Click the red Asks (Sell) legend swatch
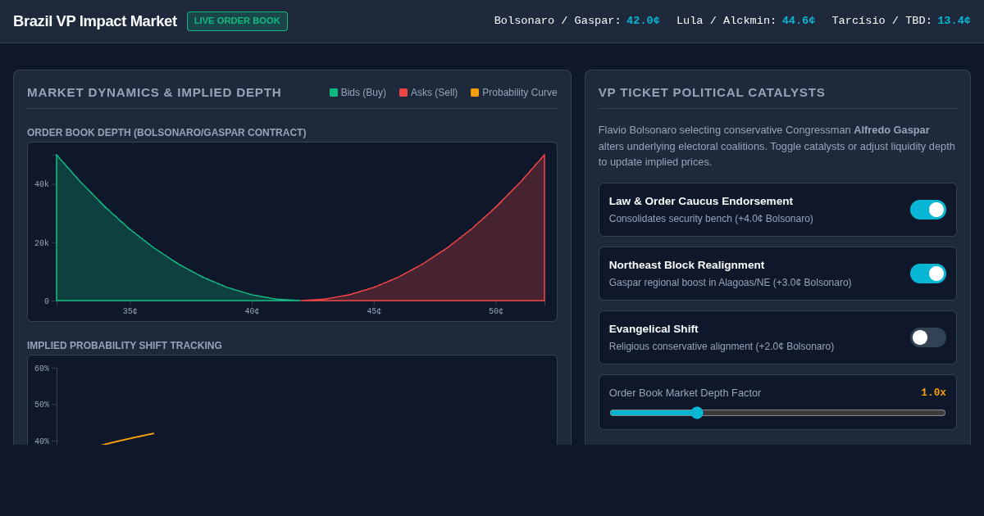This screenshot has width=984, height=516. coord(403,93)
